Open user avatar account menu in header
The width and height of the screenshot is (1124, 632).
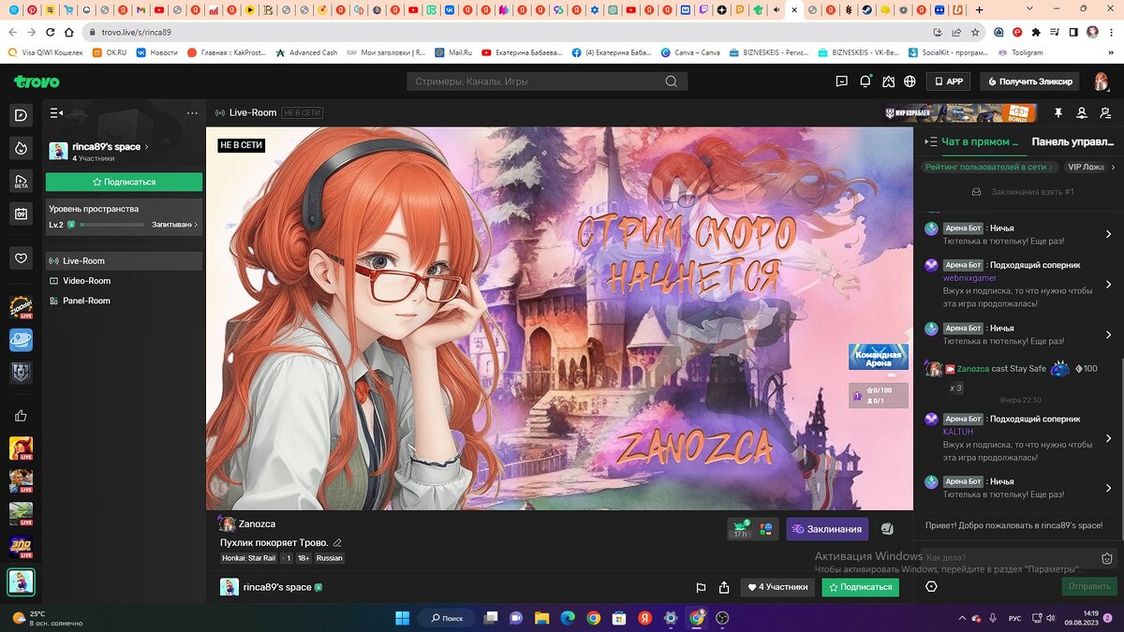click(x=1101, y=81)
